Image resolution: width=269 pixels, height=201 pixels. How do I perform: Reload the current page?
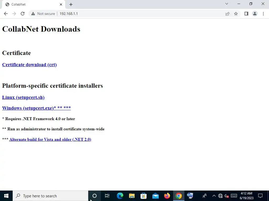coord(23,14)
